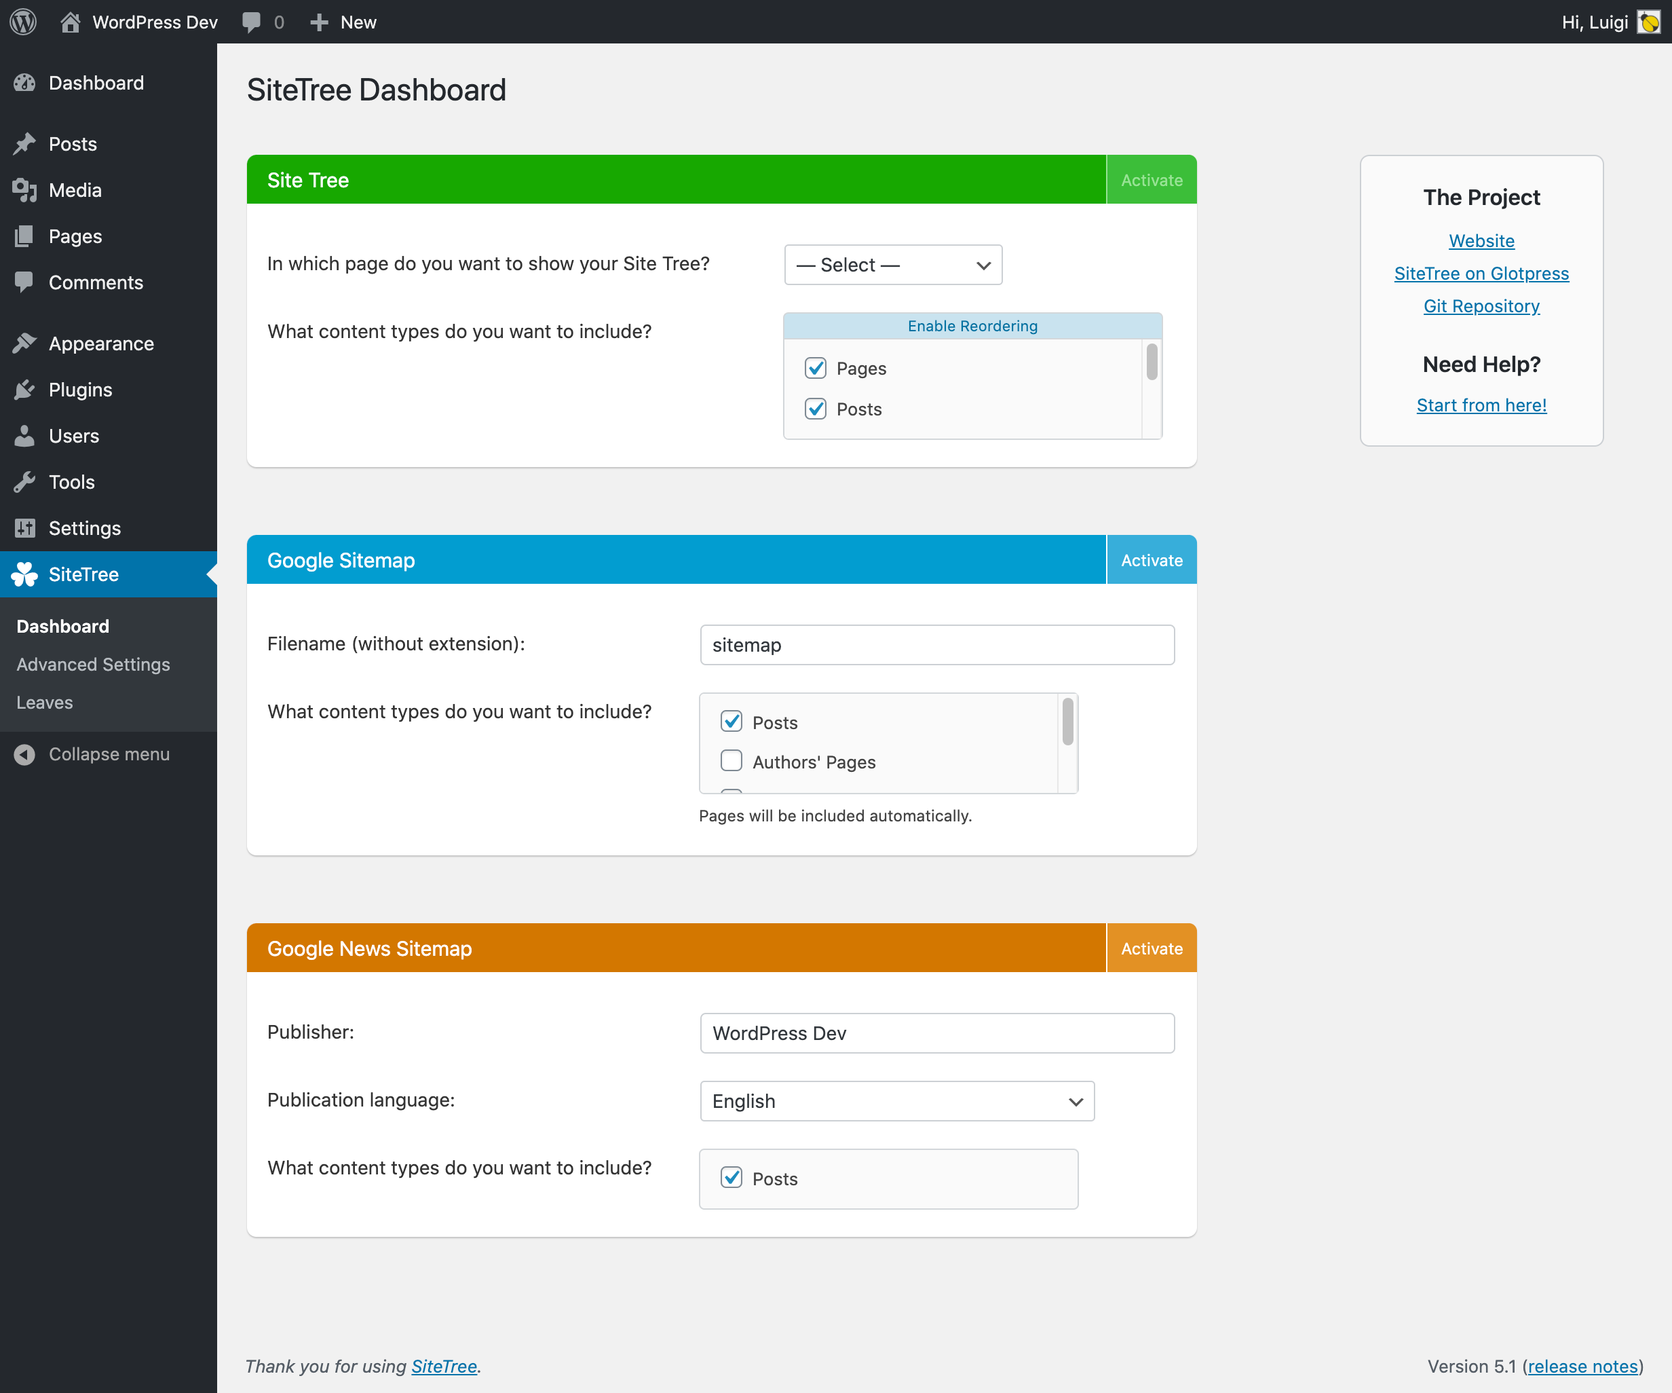The height and width of the screenshot is (1393, 1672).
Task: Open the Website link
Action: point(1481,240)
